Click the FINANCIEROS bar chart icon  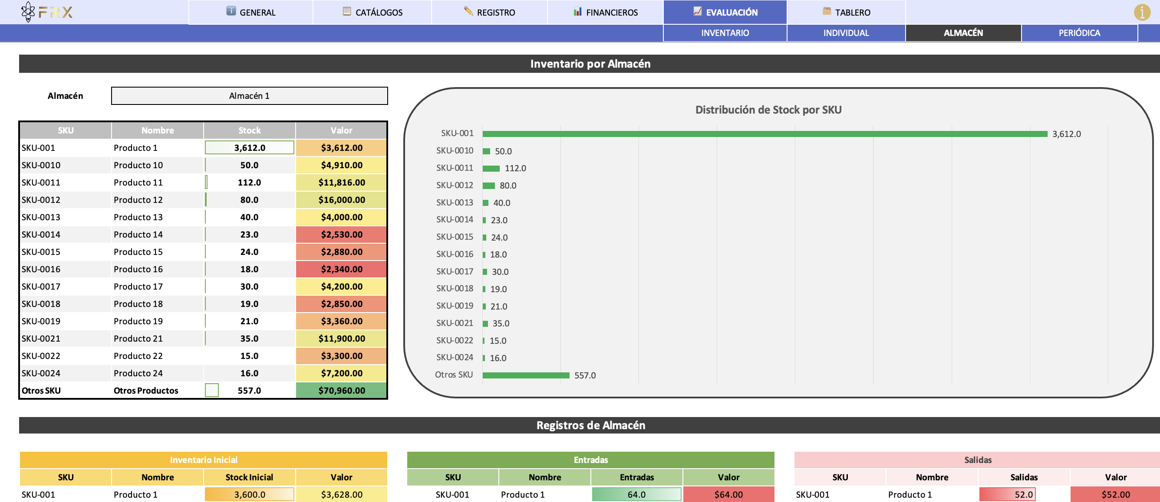(577, 11)
